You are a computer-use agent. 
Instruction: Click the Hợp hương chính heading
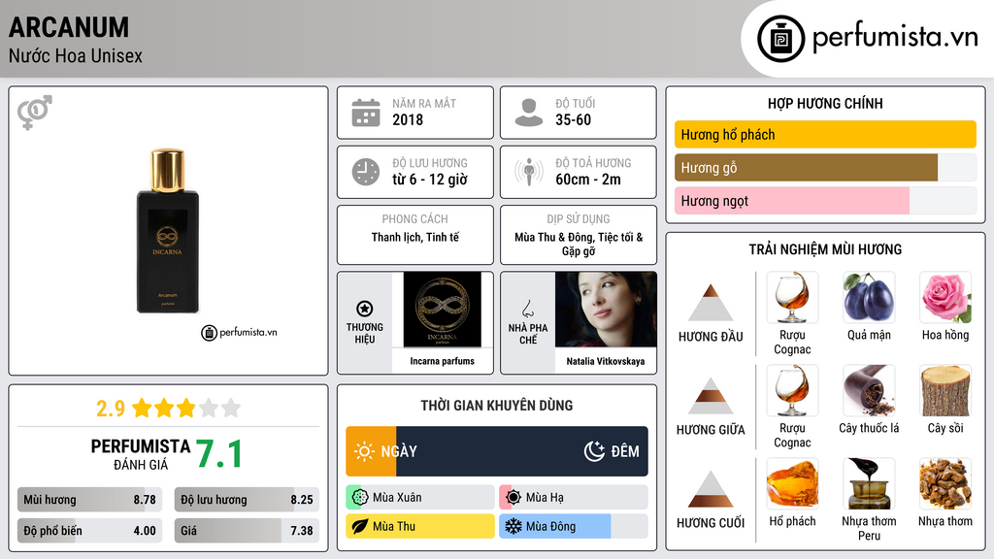(825, 103)
